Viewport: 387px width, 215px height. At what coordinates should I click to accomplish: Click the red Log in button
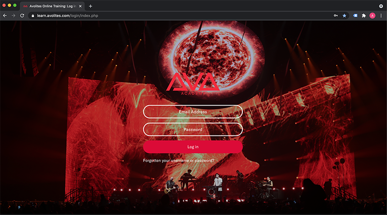point(193,147)
